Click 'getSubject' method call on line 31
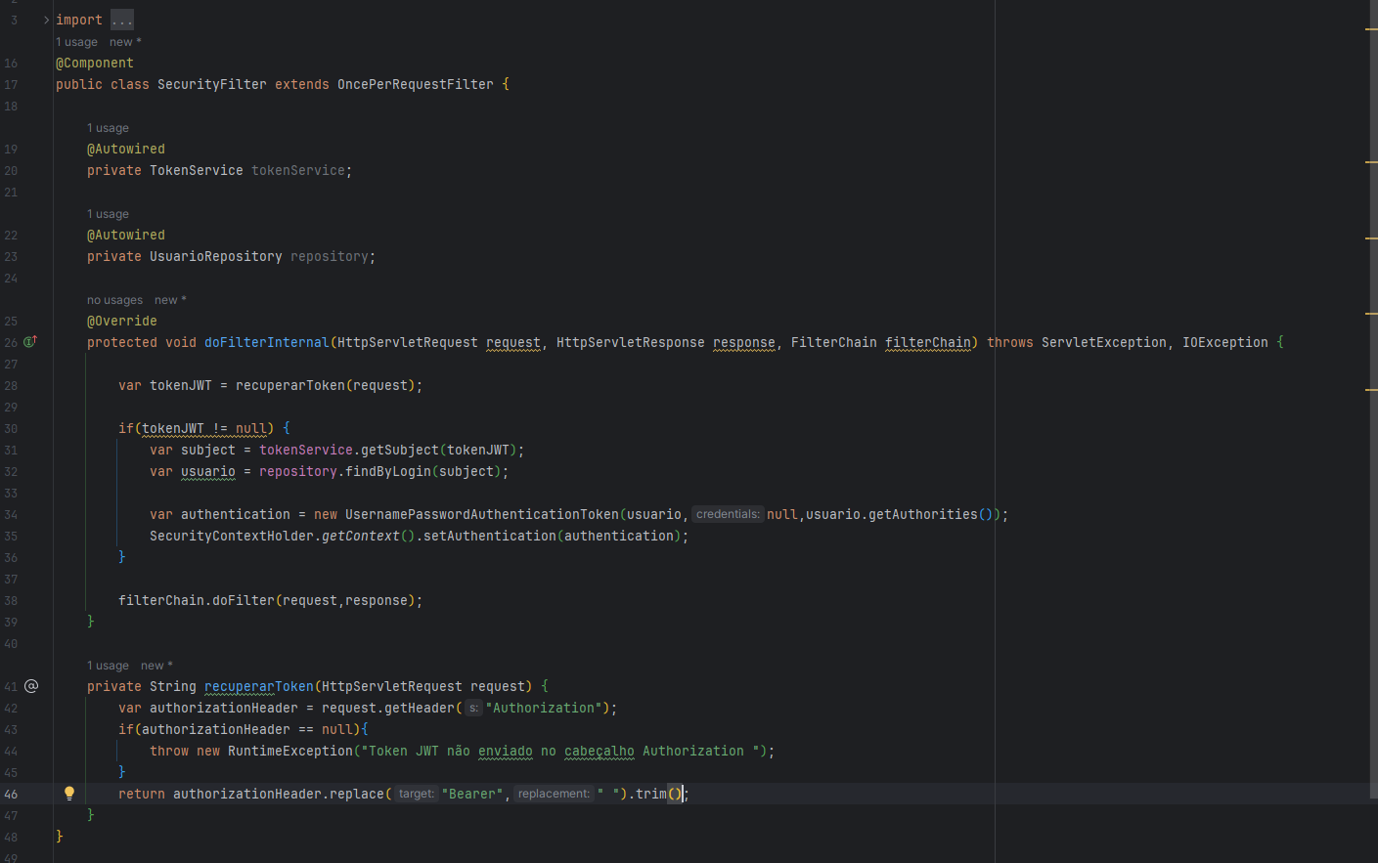Viewport: 1378px width, 863px height. (x=400, y=450)
